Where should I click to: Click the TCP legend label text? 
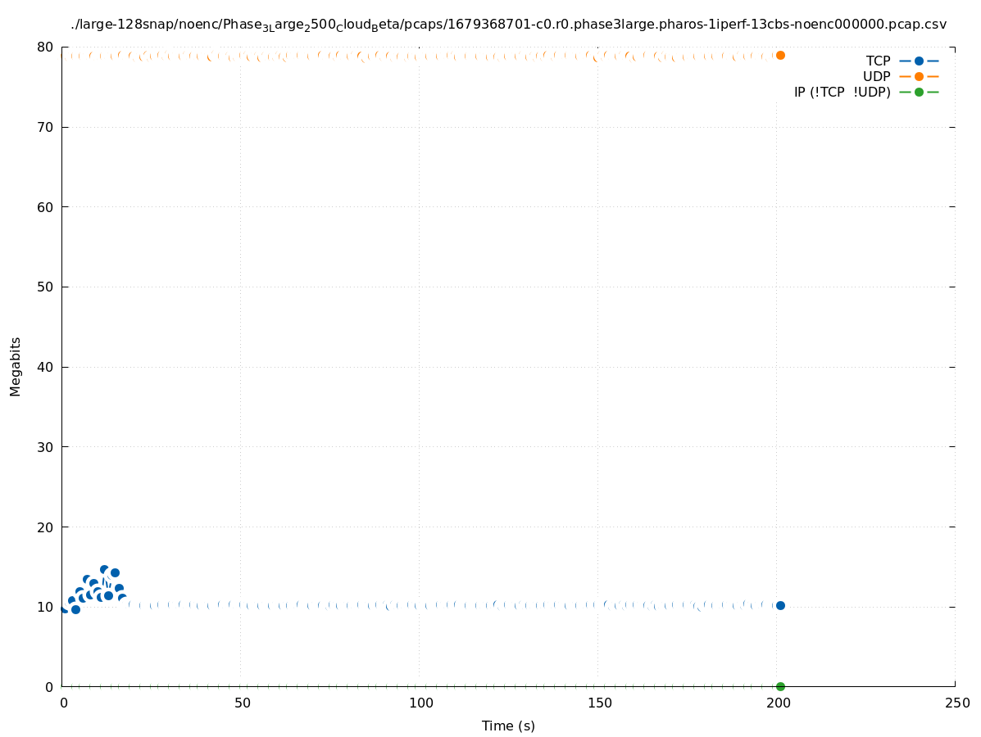[878, 61]
